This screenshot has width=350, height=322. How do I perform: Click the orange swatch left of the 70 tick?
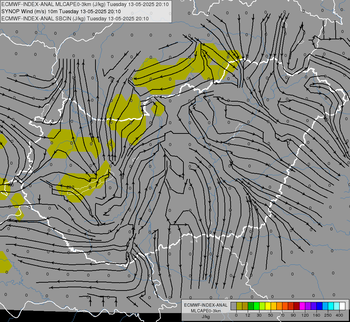click(280, 306)
